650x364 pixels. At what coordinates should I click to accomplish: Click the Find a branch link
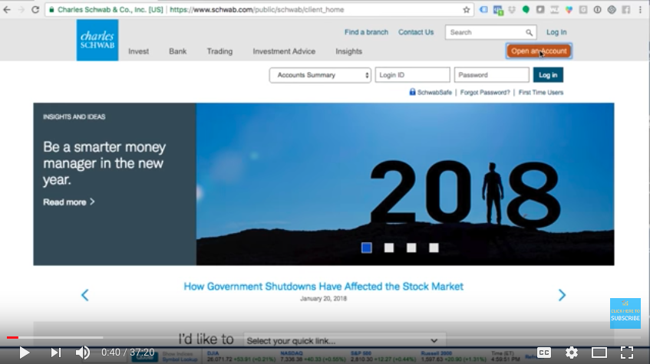tap(367, 32)
